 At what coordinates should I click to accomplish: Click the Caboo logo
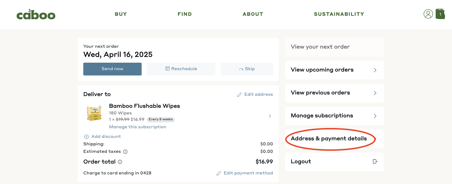[36, 14]
